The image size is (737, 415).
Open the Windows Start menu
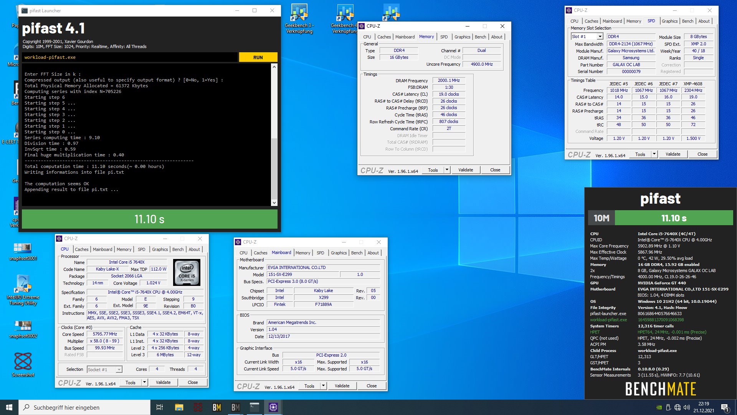click(x=9, y=407)
